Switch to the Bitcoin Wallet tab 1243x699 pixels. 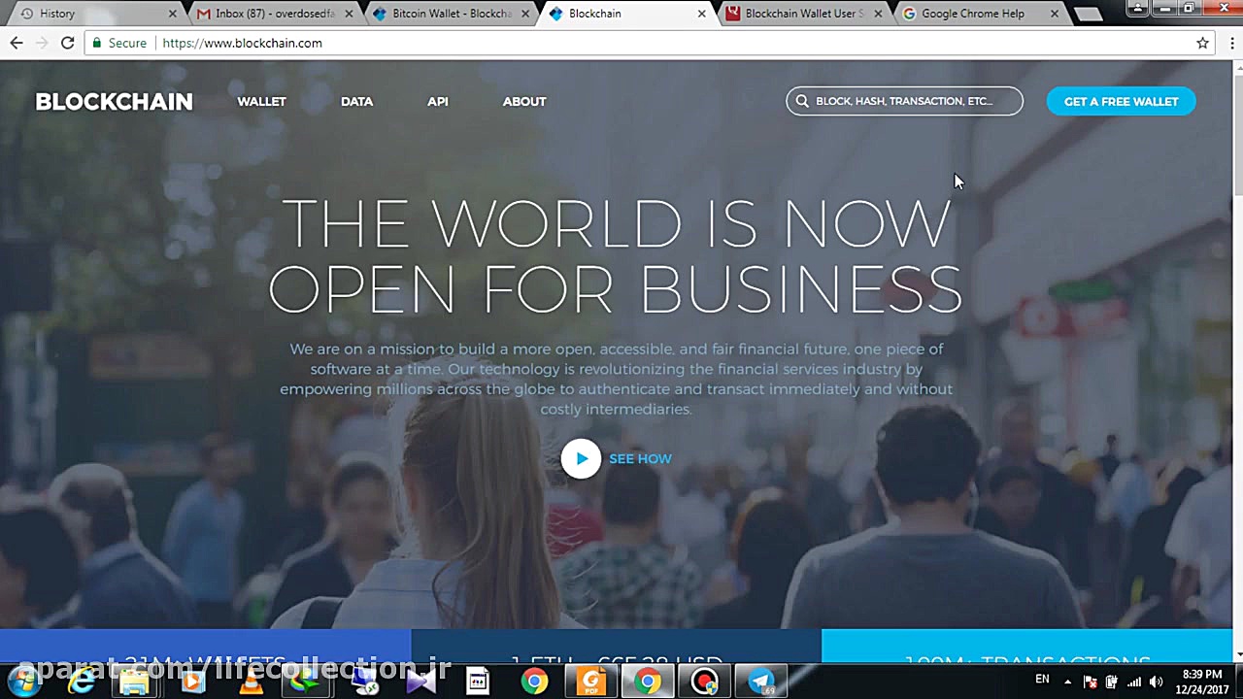pos(452,14)
